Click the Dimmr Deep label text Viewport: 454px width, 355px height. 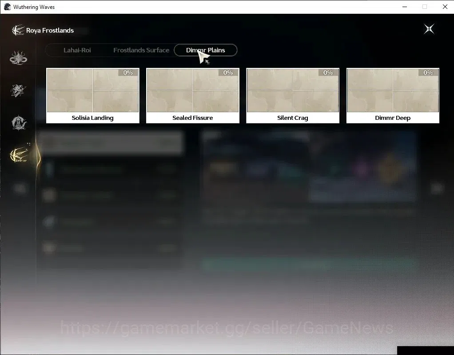[393, 118]
